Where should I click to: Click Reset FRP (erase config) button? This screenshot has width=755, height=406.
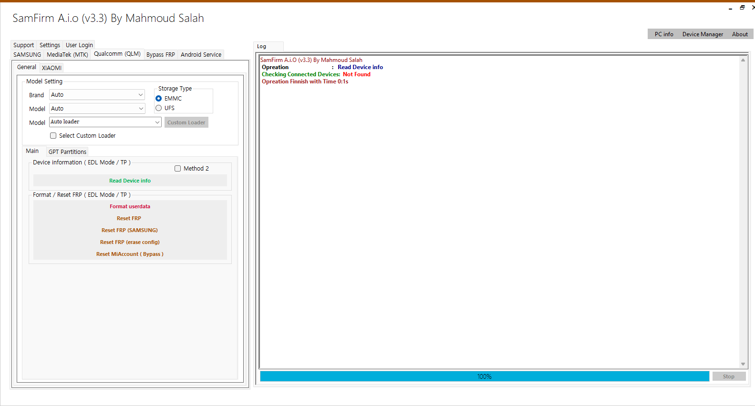(130, 242)
